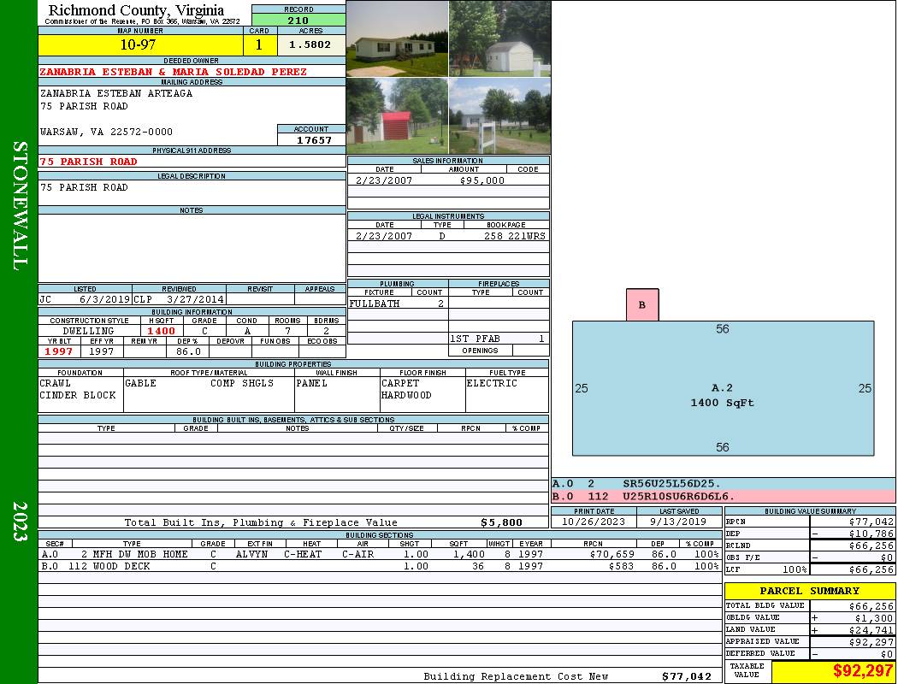Click the green record number 210 field

click(x=298, y=21)
